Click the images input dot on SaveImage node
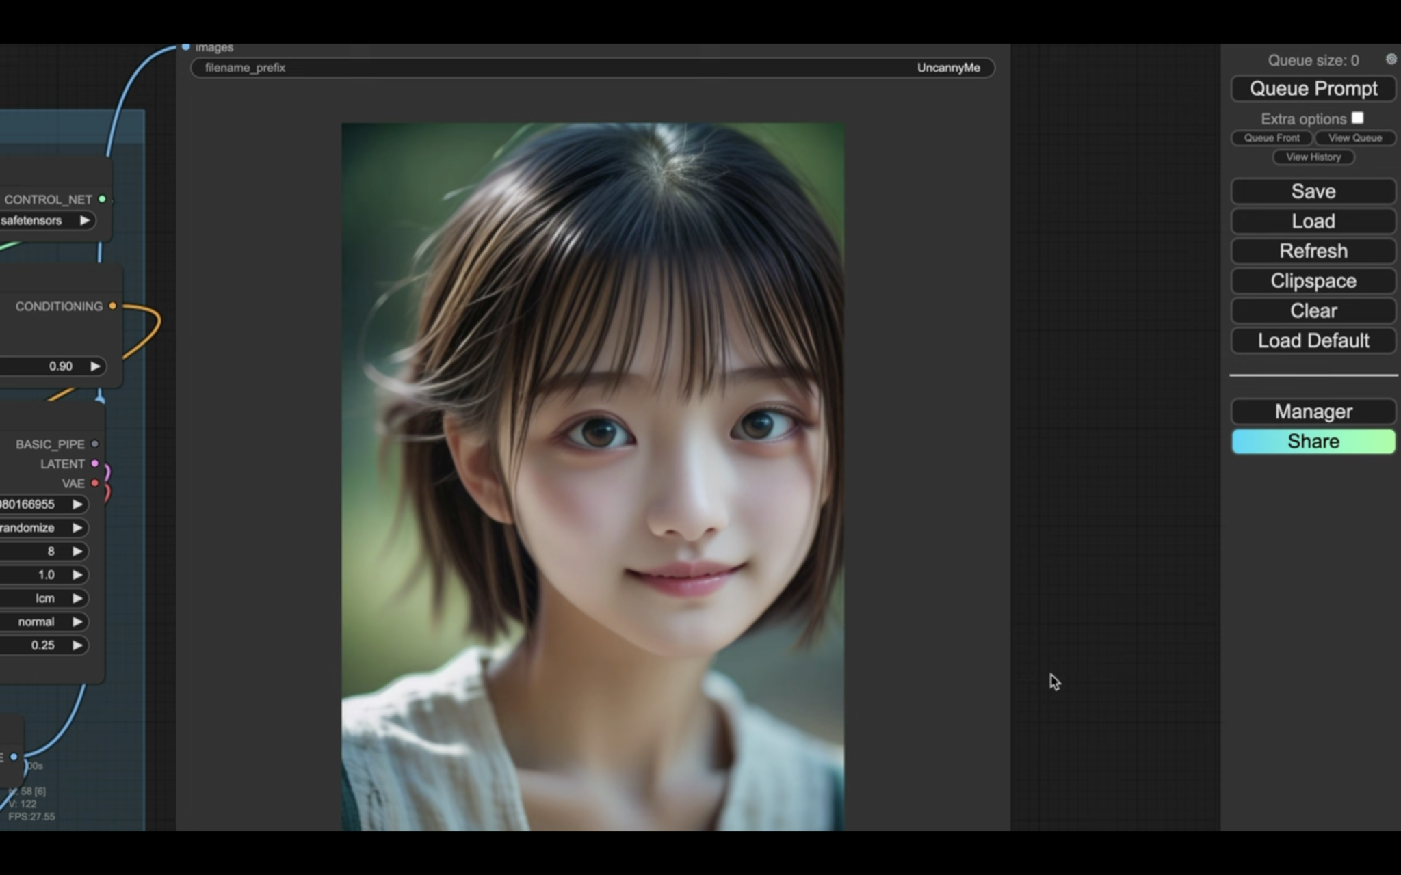Image resolution: width=1401 pixels, height=875 pixels. pos(185,47)
